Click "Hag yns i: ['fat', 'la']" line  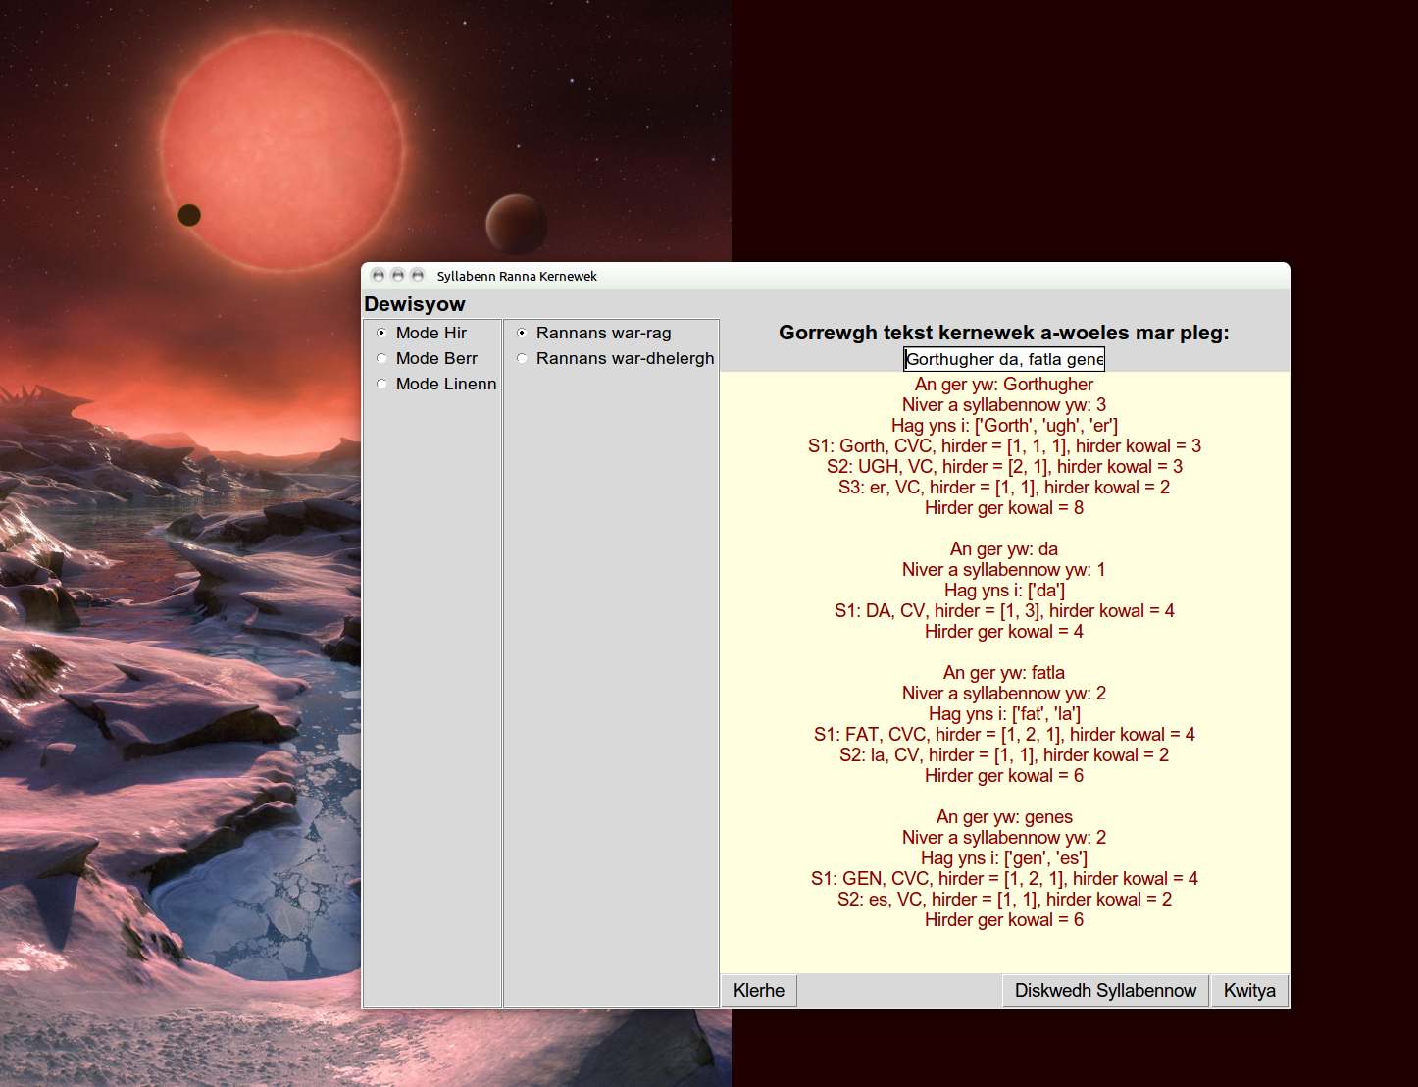[1004, 714]
